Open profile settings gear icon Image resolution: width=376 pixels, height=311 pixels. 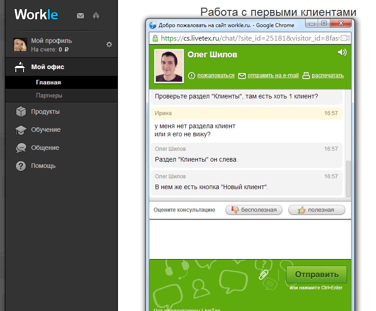point(109,44)
